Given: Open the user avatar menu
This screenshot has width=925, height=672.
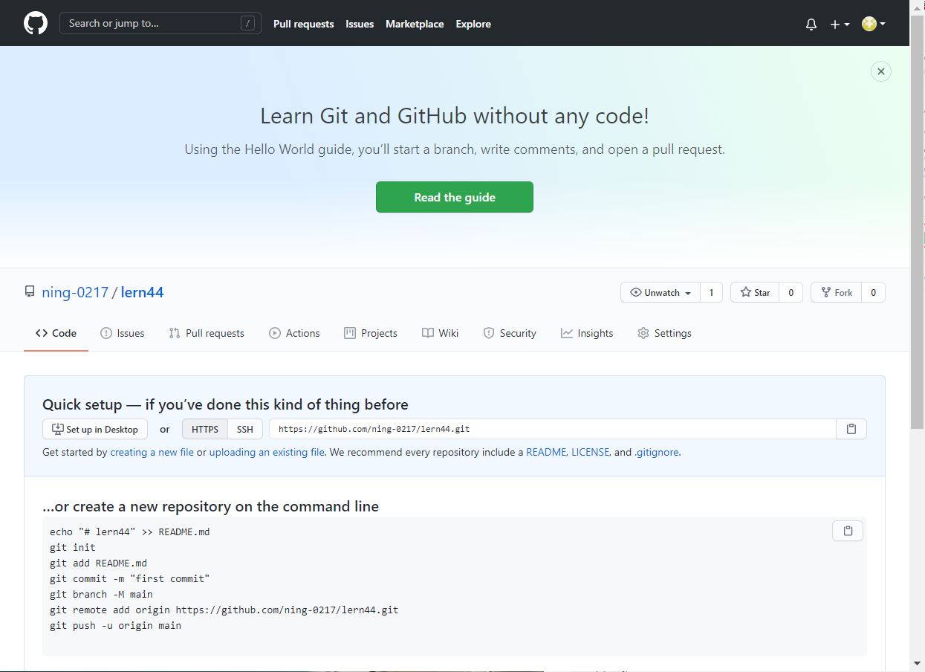Looking at the screenshot, I should pos(874,24).
